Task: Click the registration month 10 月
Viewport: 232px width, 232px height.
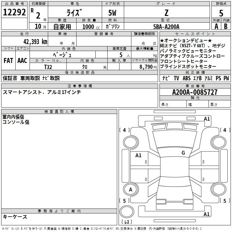Action: [40, 26]
